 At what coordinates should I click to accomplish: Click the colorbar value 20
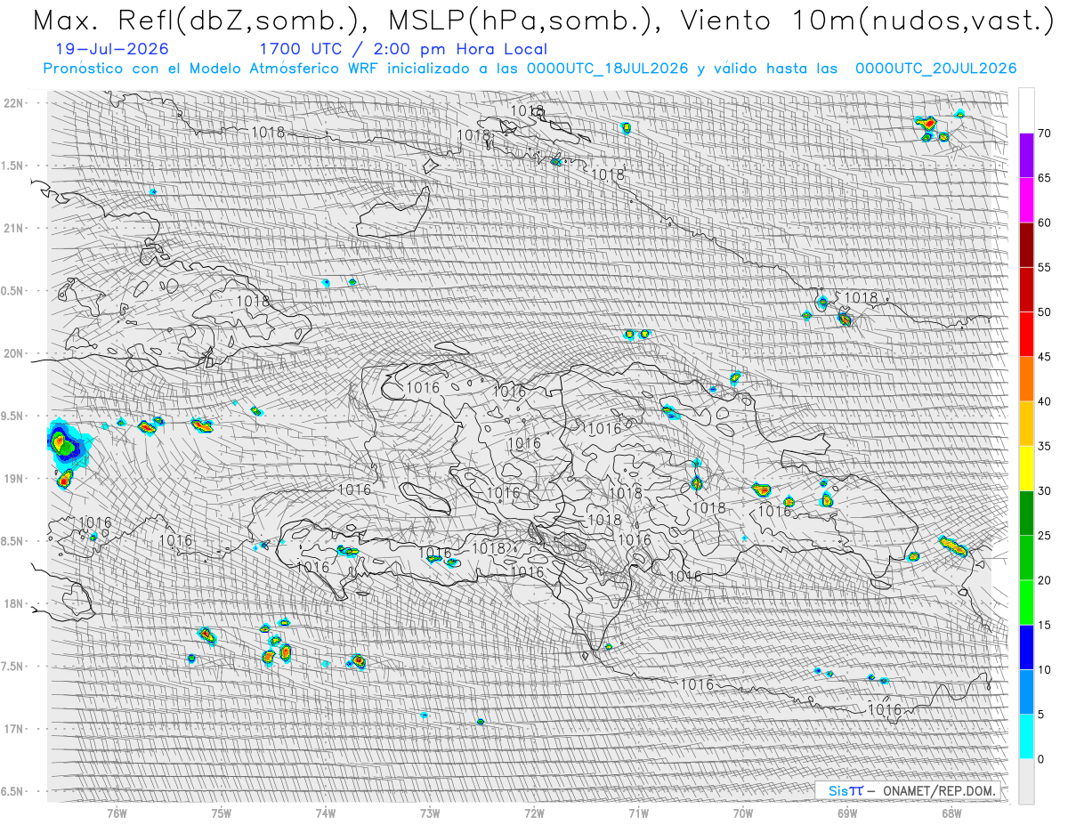tap(1044, 580)
